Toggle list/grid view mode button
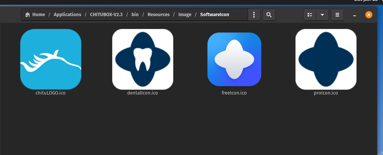This screenshot has width=383, height=155. 310,15
